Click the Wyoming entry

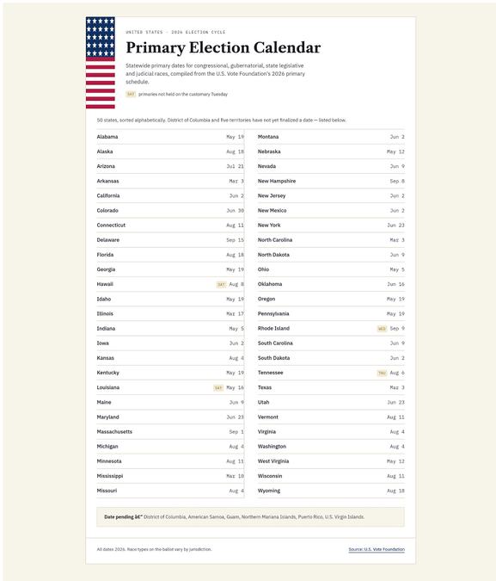click(331, 491)
